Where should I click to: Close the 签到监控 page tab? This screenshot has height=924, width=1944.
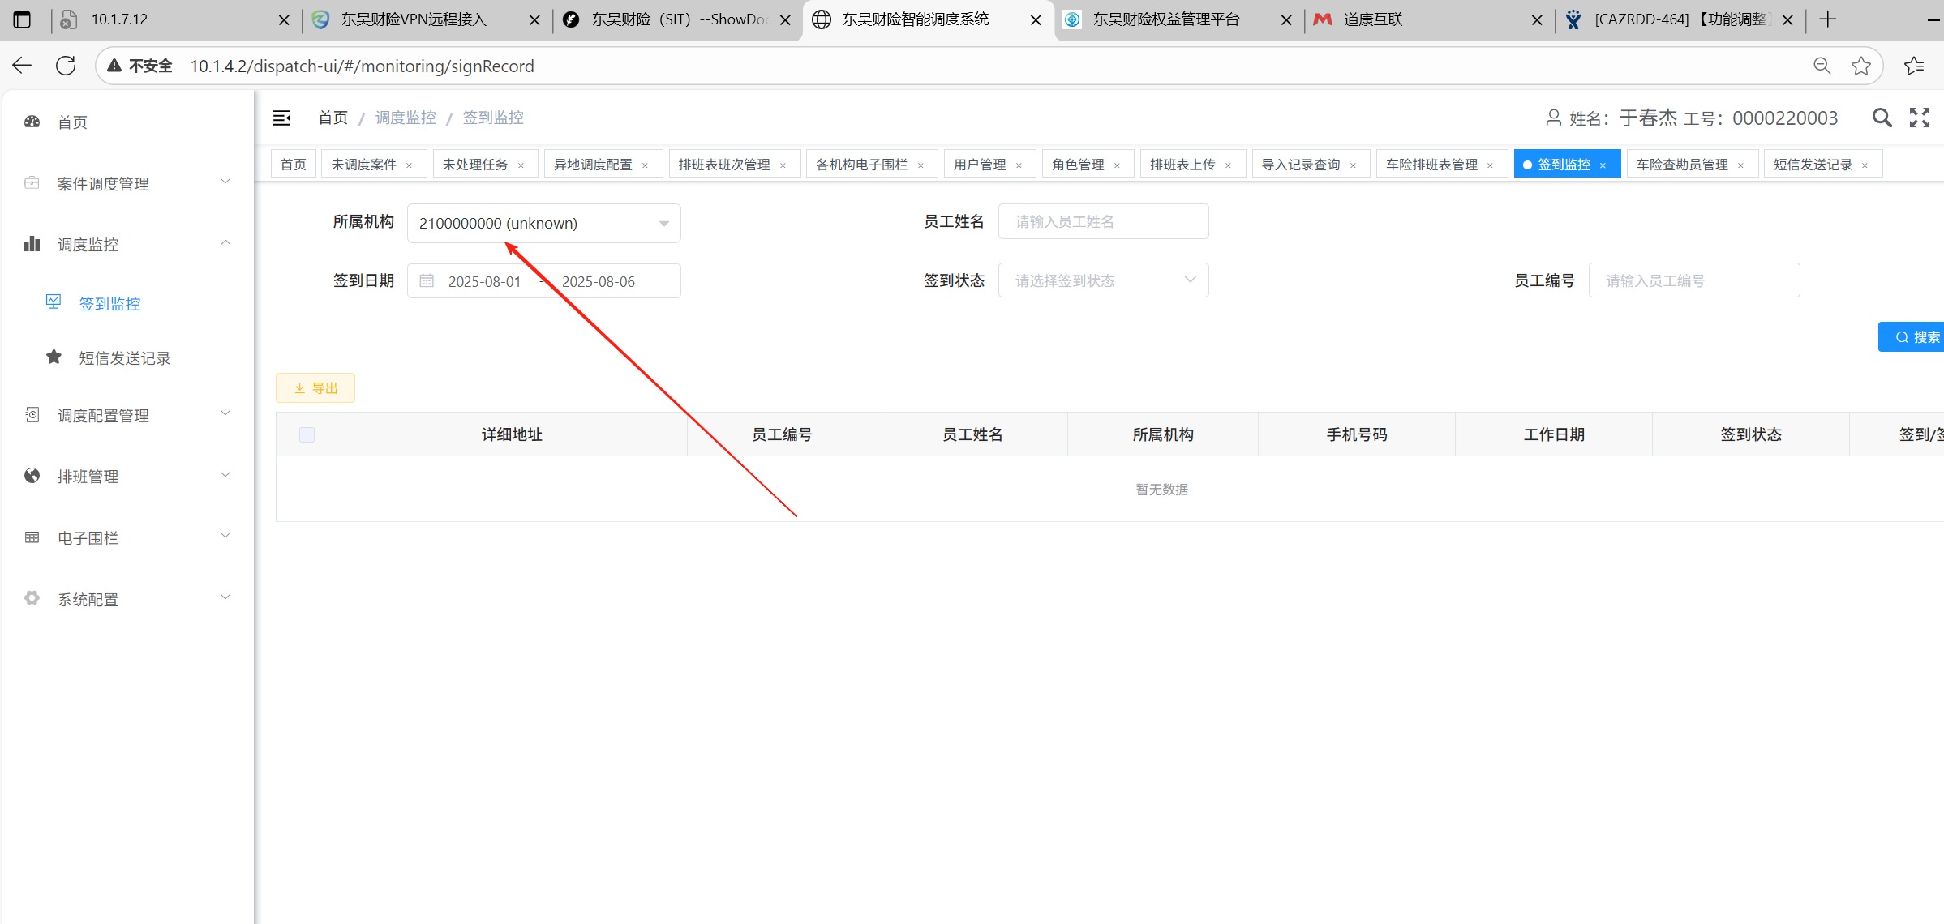pos(1603,165)
